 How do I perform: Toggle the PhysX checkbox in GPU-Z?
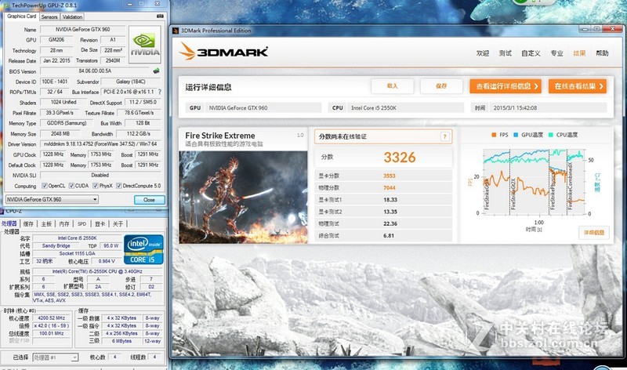[x=95, y=186]
